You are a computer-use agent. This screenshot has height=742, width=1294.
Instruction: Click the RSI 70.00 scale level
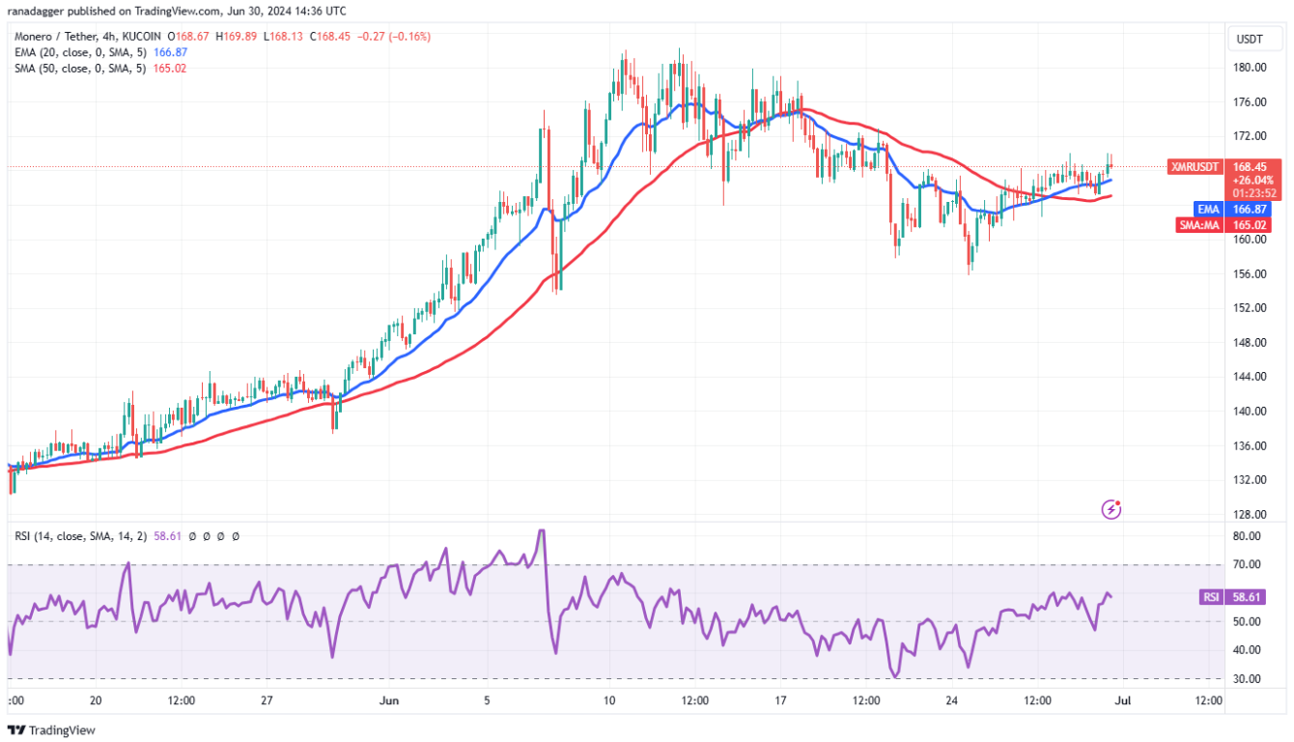pyautogui.click(x=1247, y=564)
